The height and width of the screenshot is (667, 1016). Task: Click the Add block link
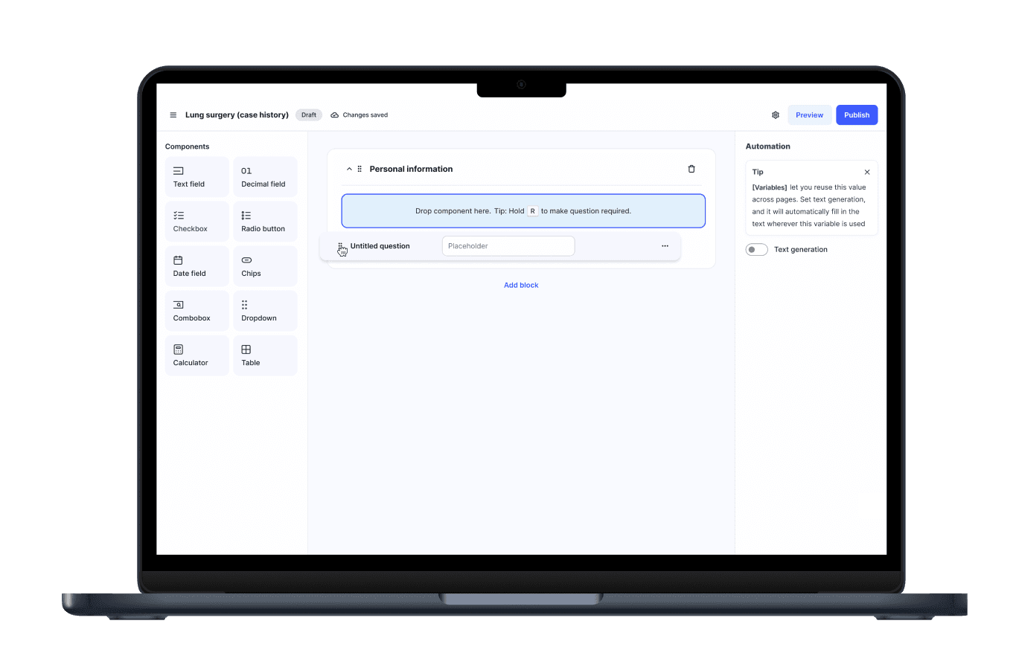[x=521, y=286]
